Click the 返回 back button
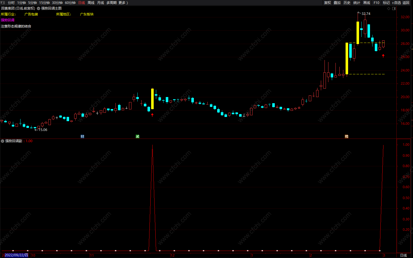 point(406,3)
